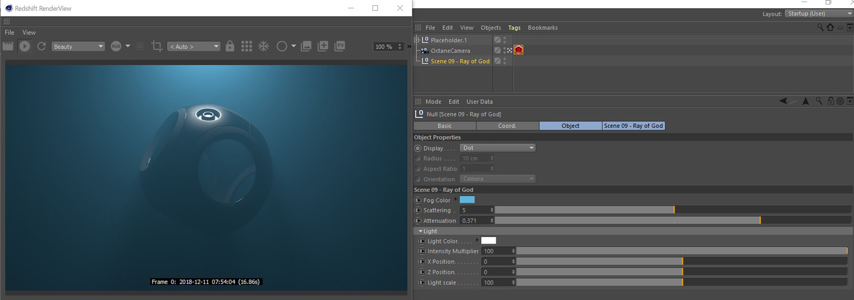Click the refresh render icon
Image resolution: width=854 pixels, height=300 pixels.
click(42, 46)
